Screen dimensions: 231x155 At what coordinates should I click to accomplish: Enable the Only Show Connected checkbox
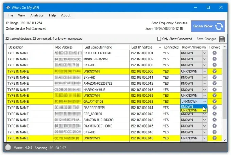[x=159, y=39]
